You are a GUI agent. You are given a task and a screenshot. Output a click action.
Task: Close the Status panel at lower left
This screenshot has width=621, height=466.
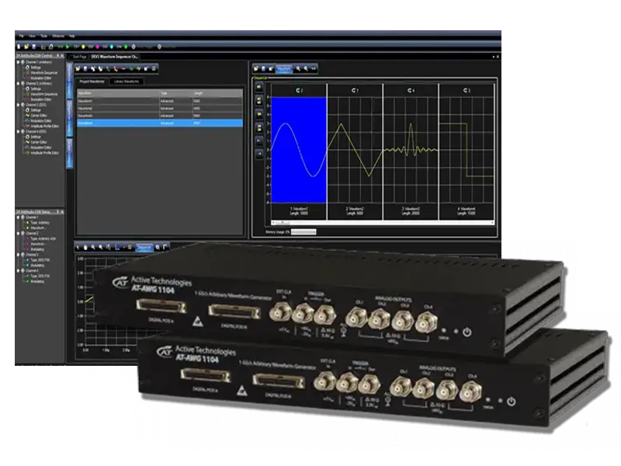pyautogui.click(x=62, y=212)
